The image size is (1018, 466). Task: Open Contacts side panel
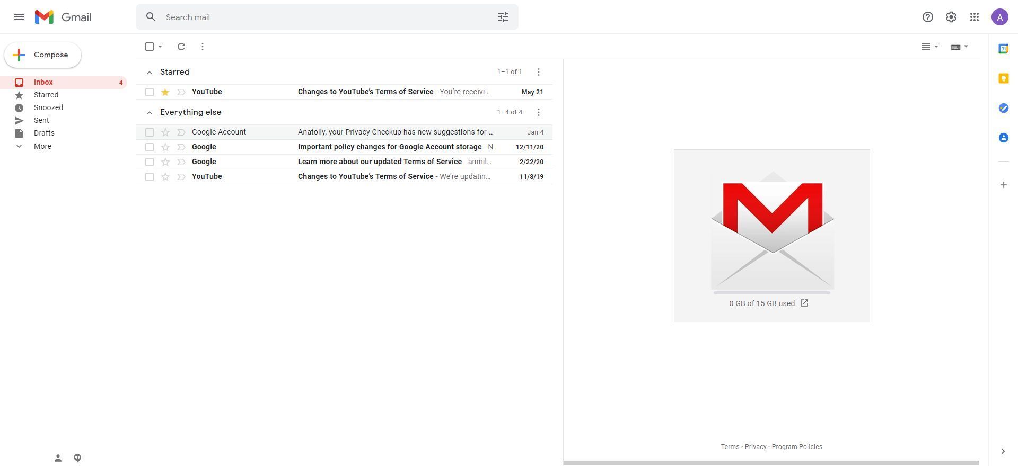tap(1004, 138)
